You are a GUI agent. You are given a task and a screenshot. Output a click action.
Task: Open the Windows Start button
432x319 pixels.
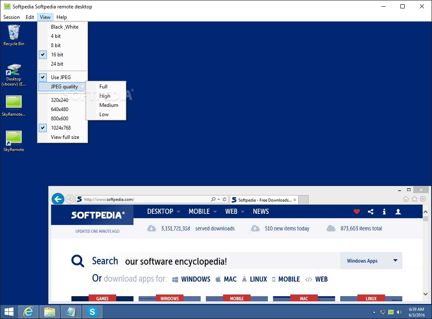(x=9, y=312)
